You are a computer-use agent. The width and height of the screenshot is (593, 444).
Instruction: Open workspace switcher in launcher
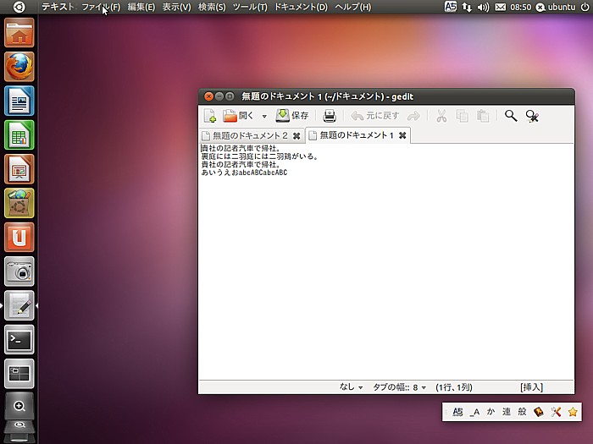[19, 374]
